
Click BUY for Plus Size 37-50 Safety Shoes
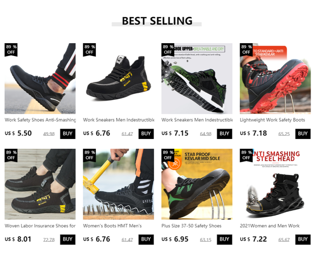click(224, 239)
